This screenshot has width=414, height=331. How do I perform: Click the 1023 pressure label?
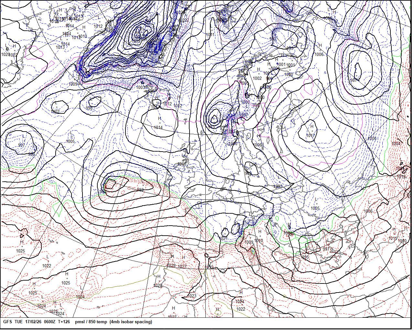(x=192, y=296)
